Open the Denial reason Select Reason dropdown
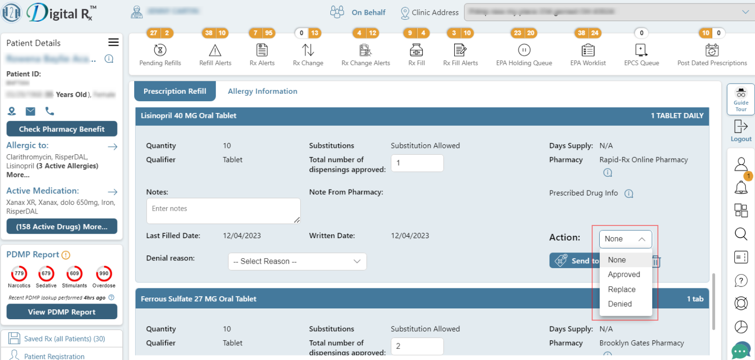 pyautogui.click(x=297, y=261)
